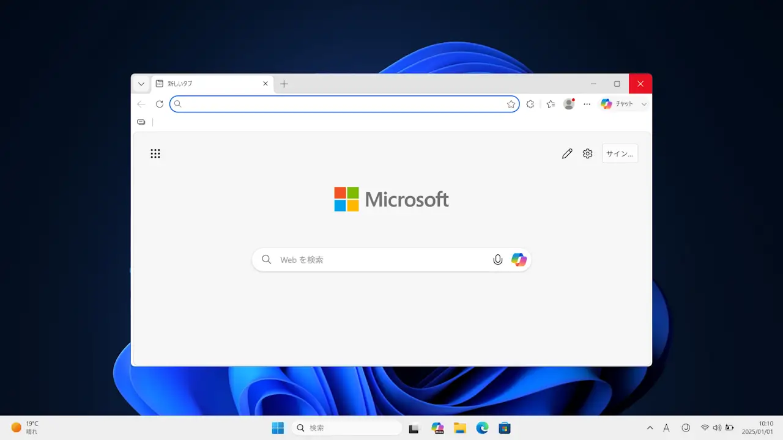Show hidden system tray icons
The height and width of the screenshot is (440, 783).
point(650,428)
